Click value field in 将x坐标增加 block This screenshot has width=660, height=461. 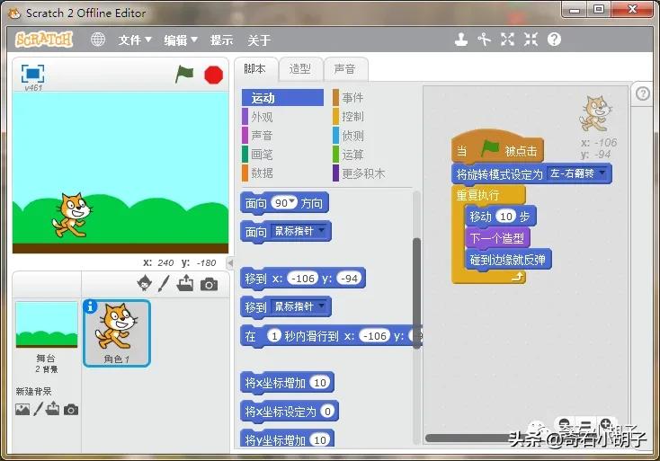point(319,382)
